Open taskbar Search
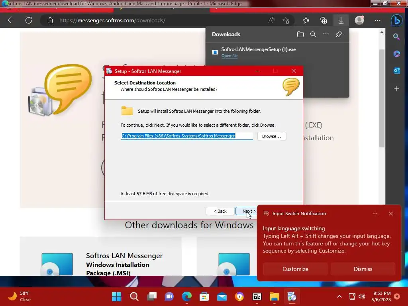The width and height of the screenshot is (408, 306). coord(134,296)
